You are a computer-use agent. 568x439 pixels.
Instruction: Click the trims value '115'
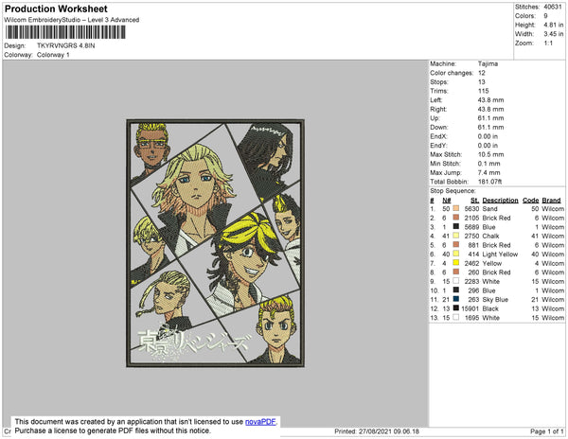(483, 91)
